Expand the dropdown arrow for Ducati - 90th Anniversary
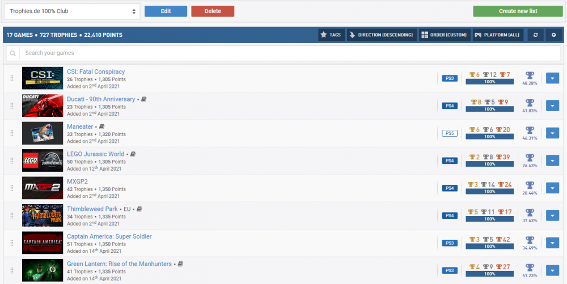 coord(552,105)
